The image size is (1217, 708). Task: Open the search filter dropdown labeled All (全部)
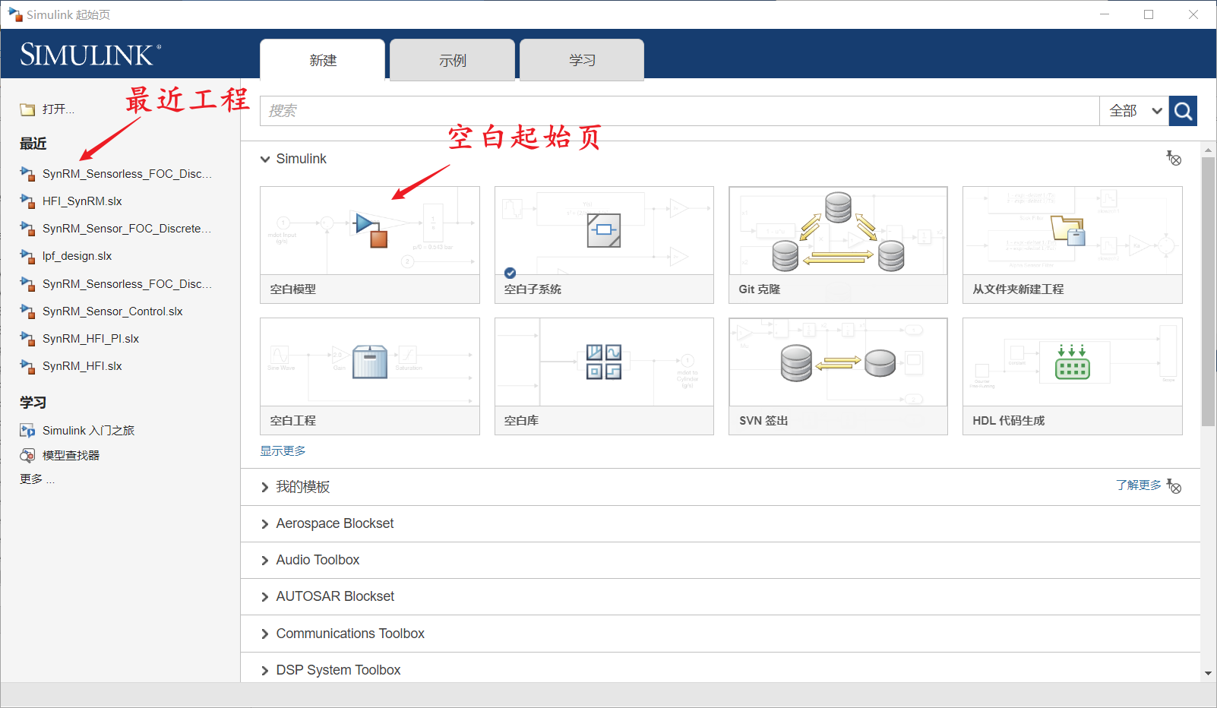(x=1134, y=111)
